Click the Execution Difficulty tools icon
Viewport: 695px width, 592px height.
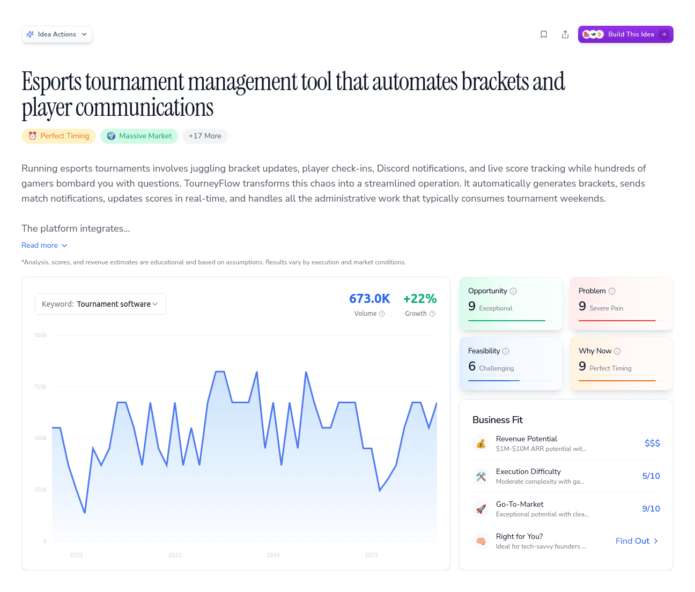pyautogui.click(x=481, y=476)
